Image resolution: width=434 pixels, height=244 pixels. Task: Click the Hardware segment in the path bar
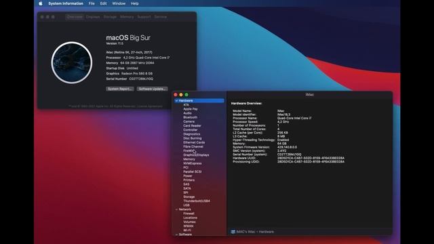266,232
